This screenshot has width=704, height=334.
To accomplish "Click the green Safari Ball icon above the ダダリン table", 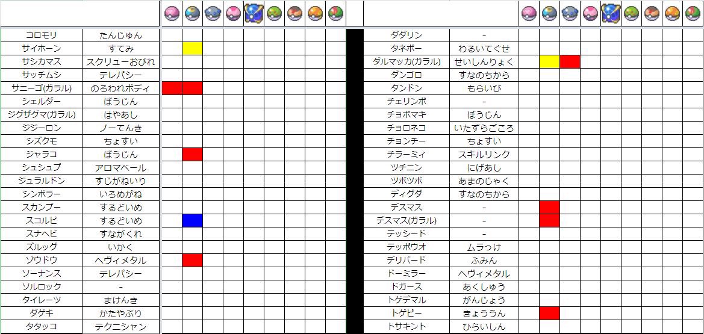I will pyautogui.click(x=631, y=14).
